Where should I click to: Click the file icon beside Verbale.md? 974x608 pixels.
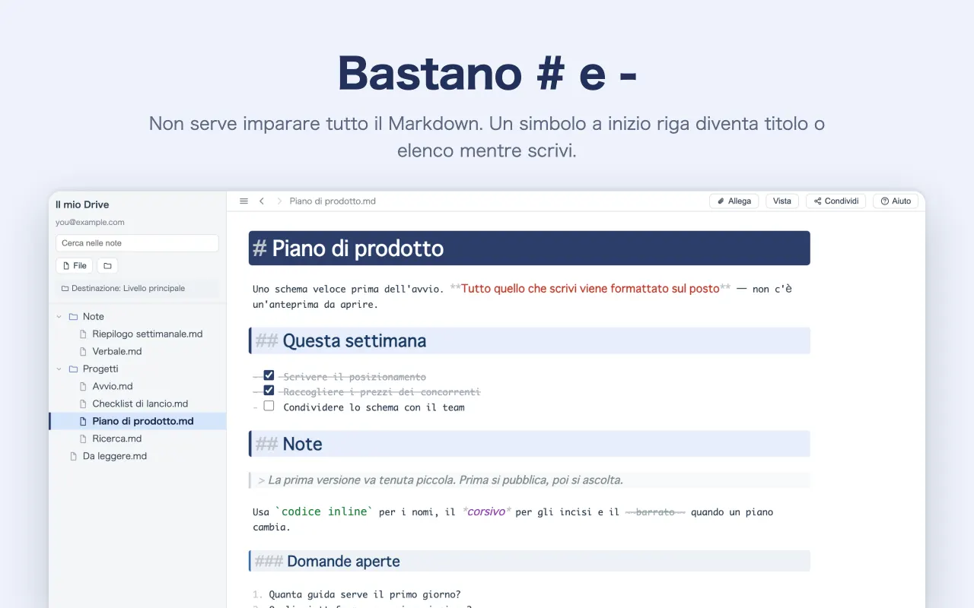click(x=84, y=352)
